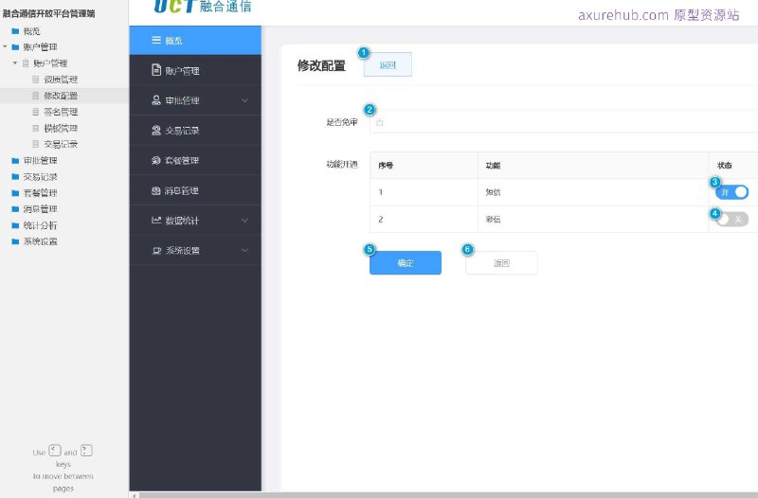The height and width of the screenshot is (498, 758).
Task: Click the chart icon of 数据统计 in dark sidebar
Action: click(156, 220)
